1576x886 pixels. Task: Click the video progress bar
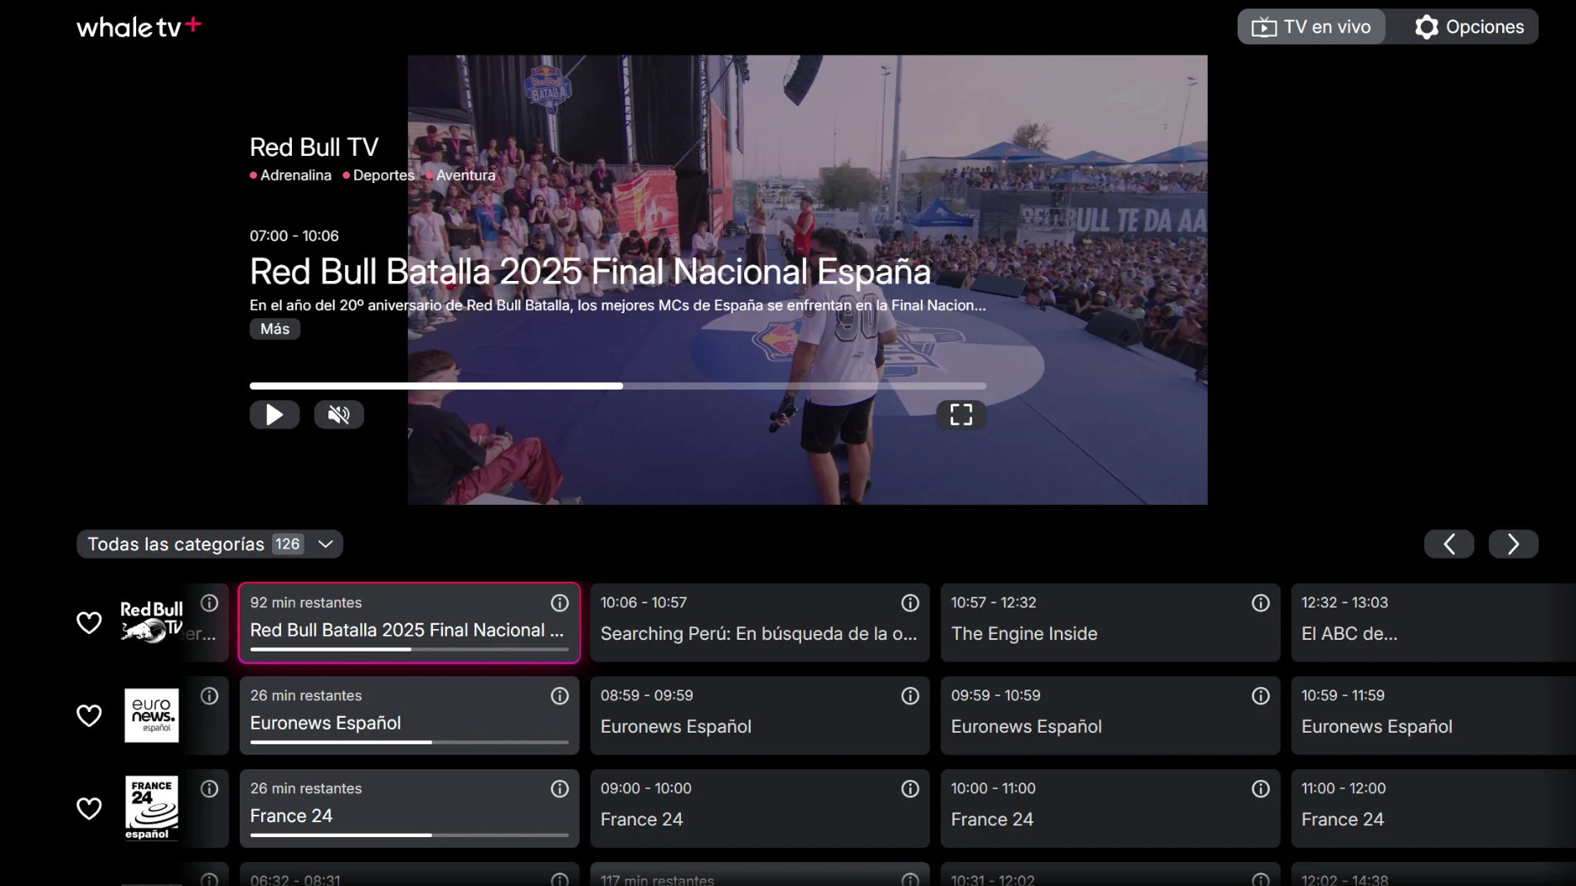[617, 386]
